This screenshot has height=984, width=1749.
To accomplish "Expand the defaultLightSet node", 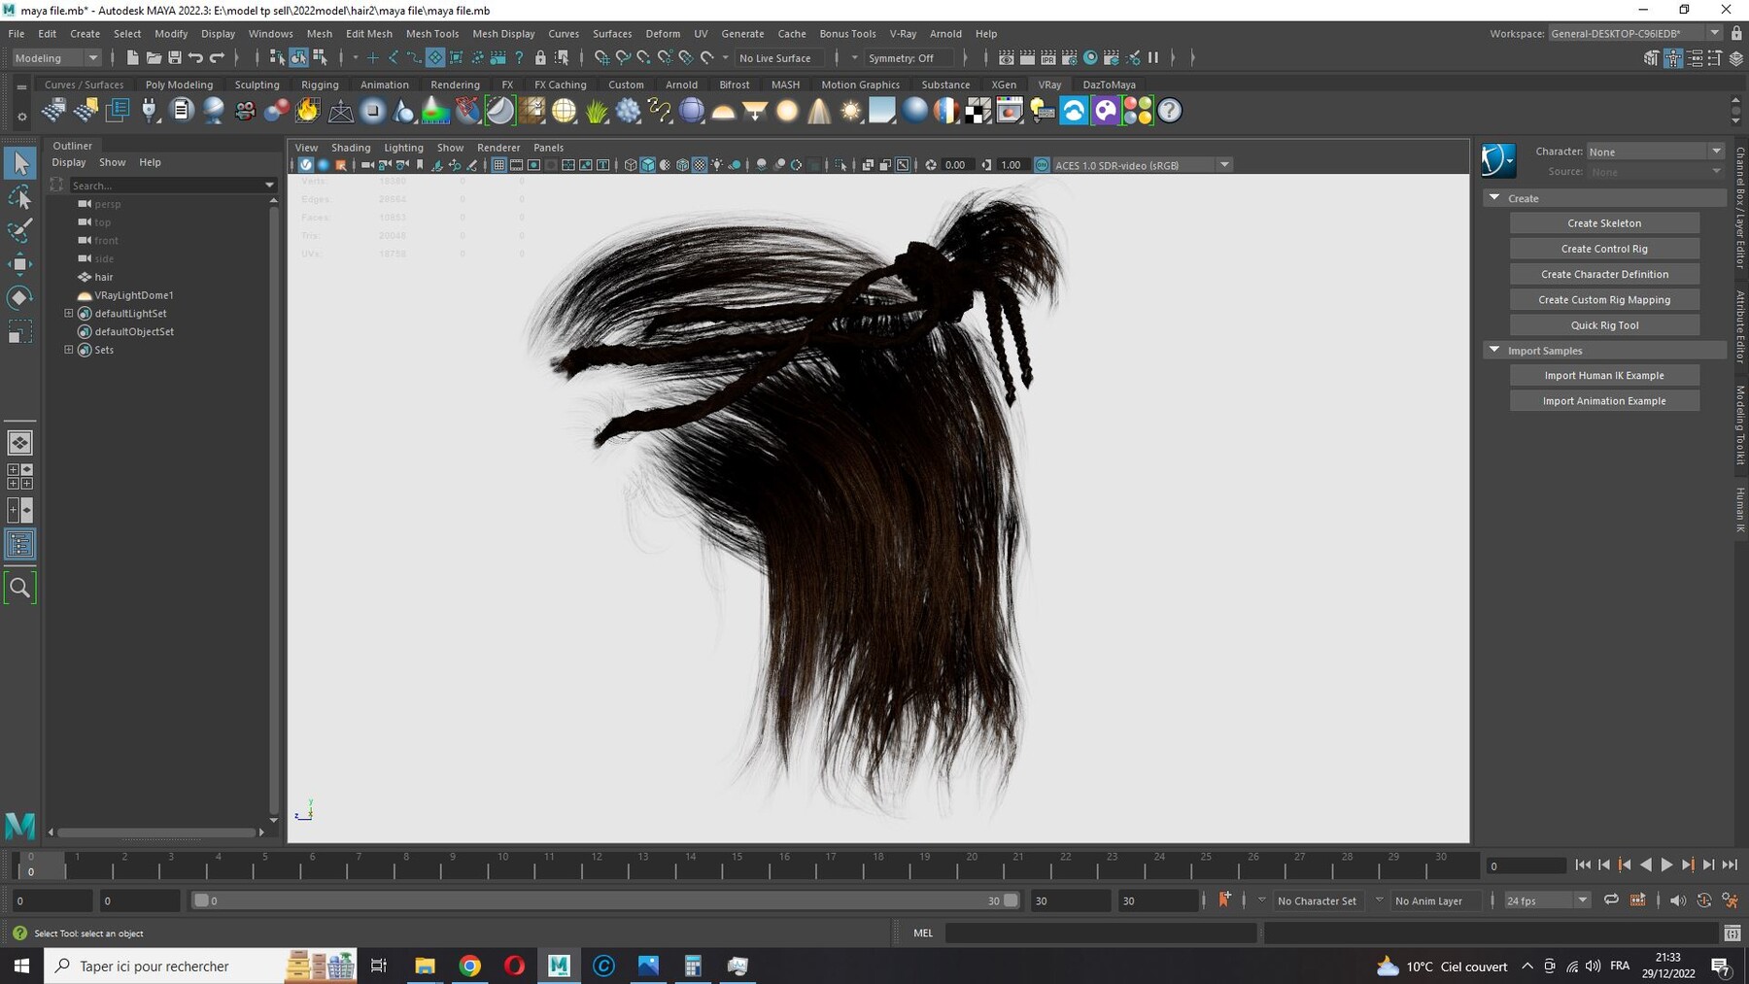I will pos(69,314).
